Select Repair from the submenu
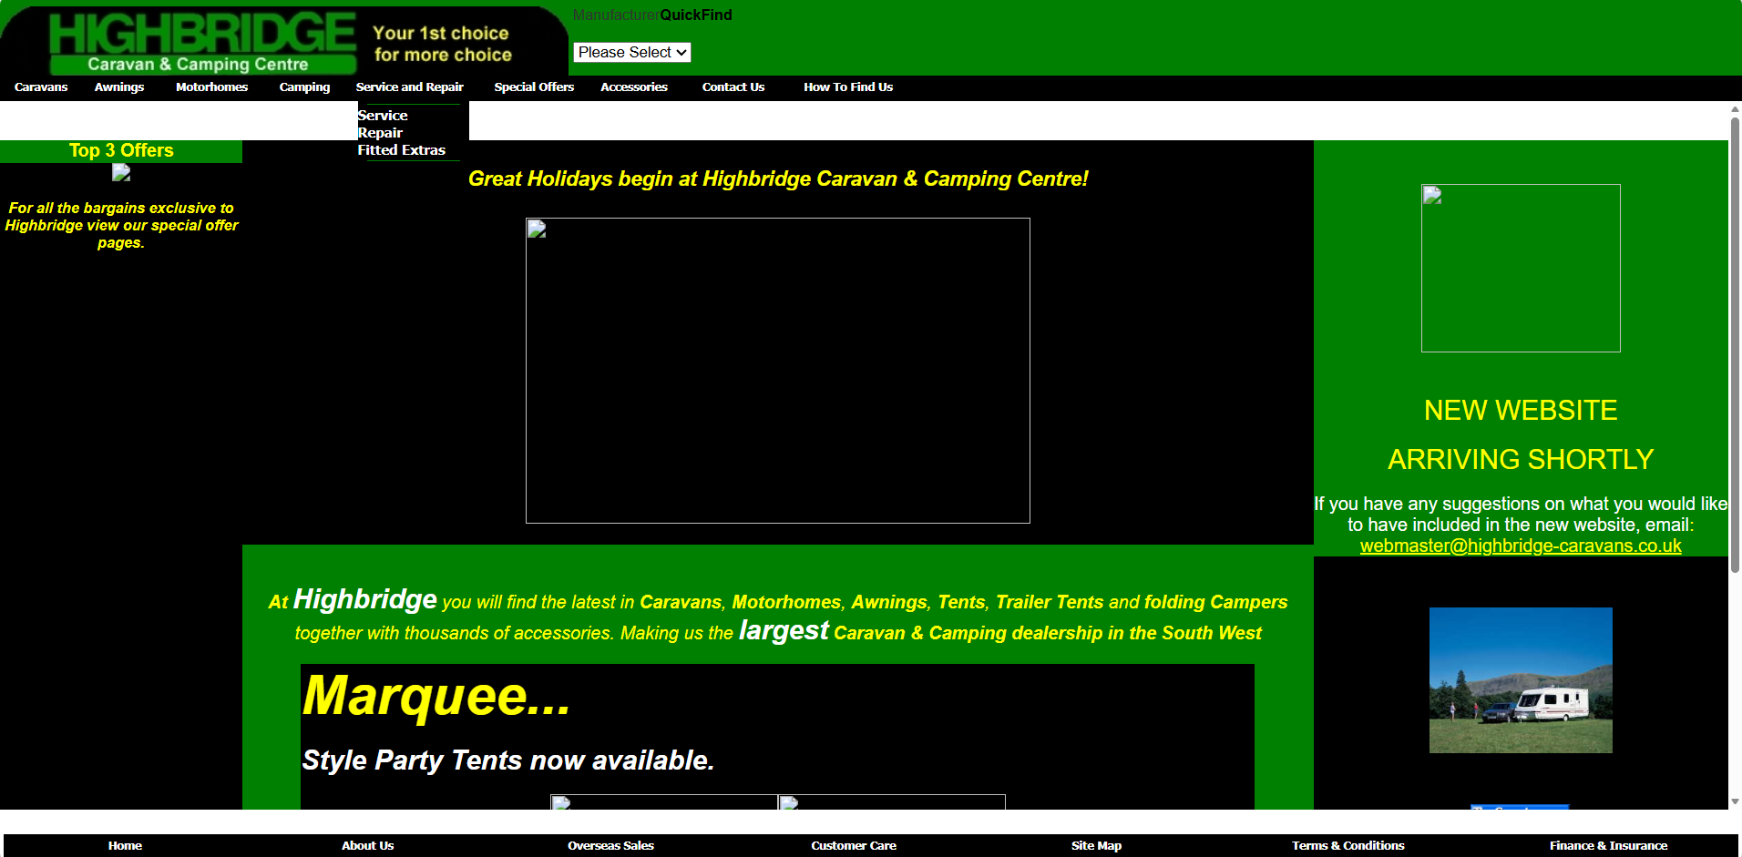The image size is (1742, 857). coord(380,133)
